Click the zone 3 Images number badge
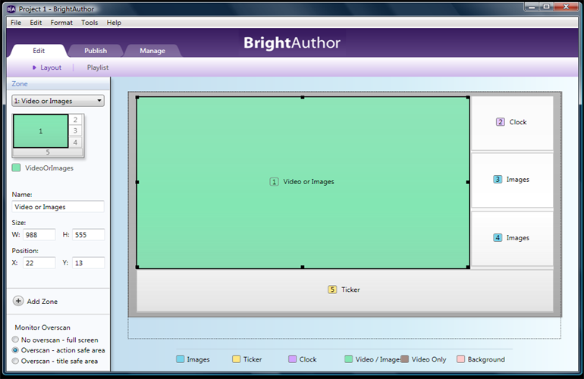584x379 pixels. click(x=498, y=180)
